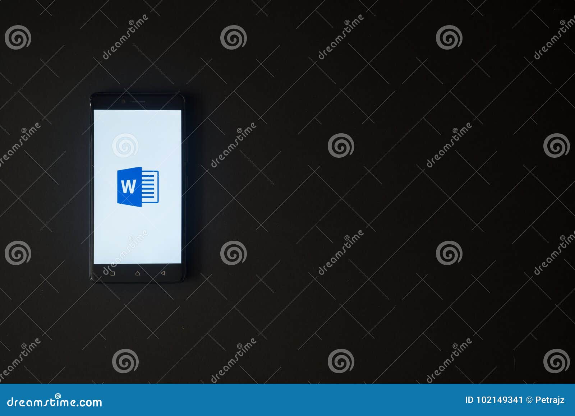The image size is (575, 416).
Task: Tap the phone's Recent apps square button
Action: click(x=112, y=273)
